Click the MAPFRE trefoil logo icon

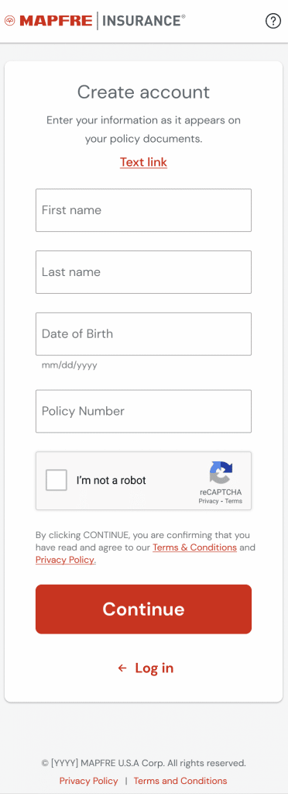10,21
